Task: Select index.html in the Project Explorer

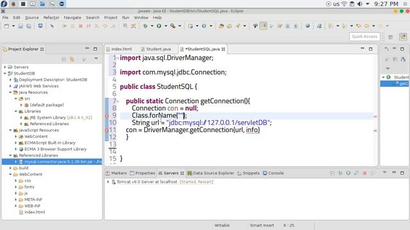Action: [35, 212]
